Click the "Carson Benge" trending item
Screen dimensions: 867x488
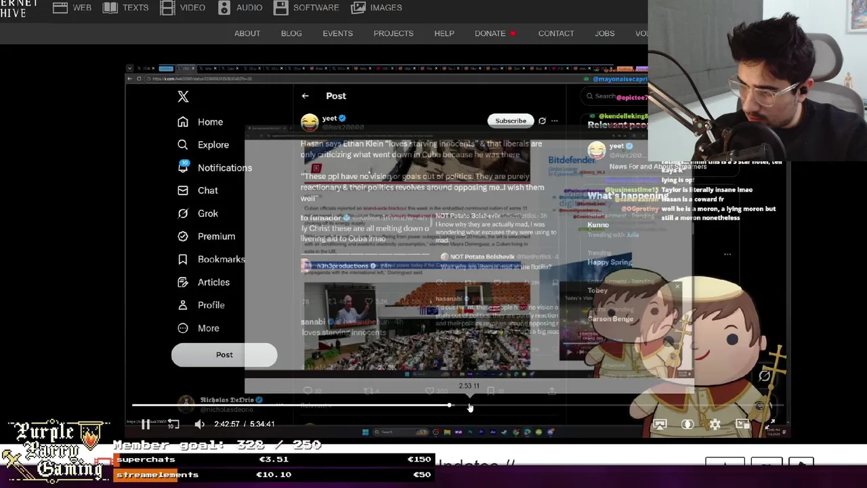click(x=610, y=319)
